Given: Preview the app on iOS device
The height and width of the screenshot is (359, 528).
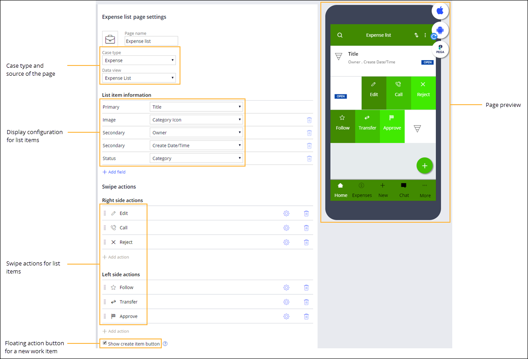Looking at the screenshot, I should coord(439,11).
